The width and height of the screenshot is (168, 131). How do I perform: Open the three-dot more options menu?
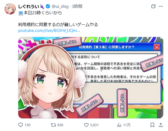161,6
